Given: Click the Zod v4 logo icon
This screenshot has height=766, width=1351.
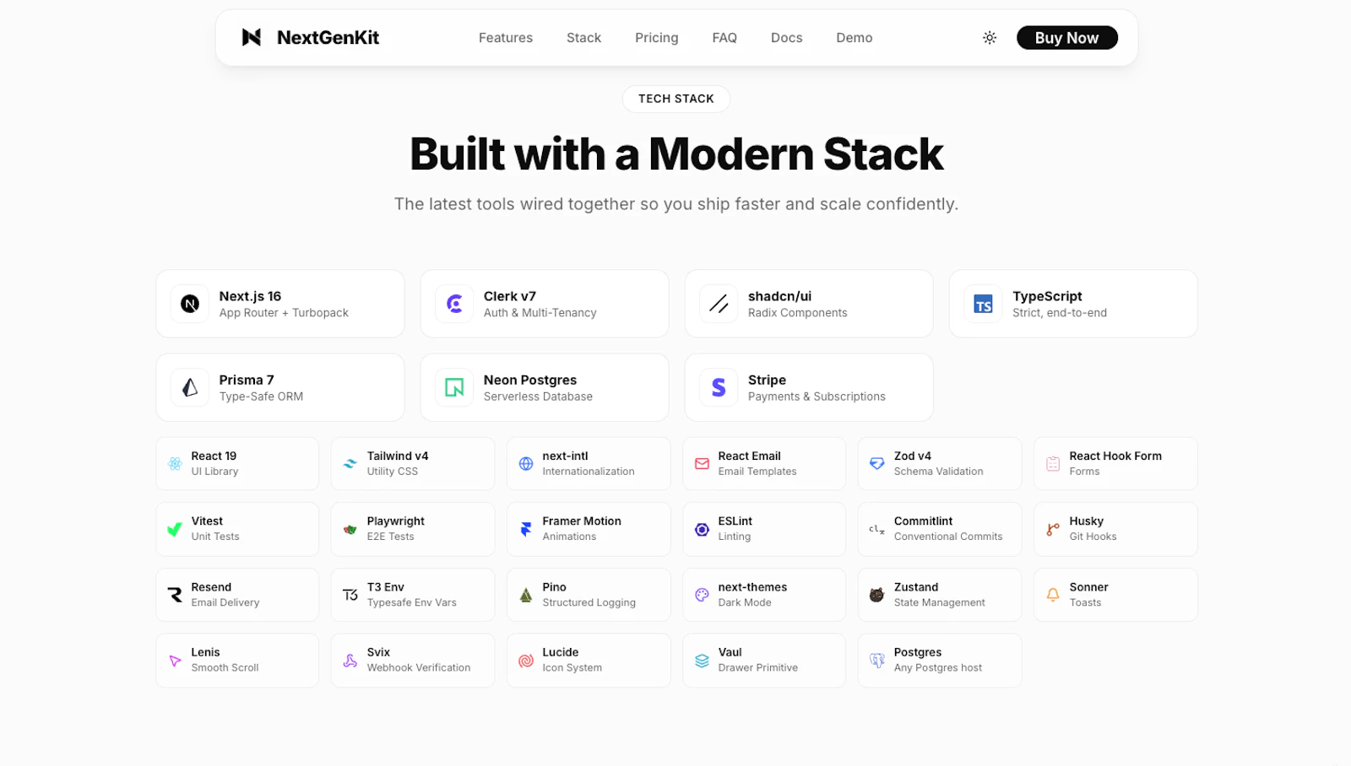Looking at the screenshot, I should pos(877,463).
